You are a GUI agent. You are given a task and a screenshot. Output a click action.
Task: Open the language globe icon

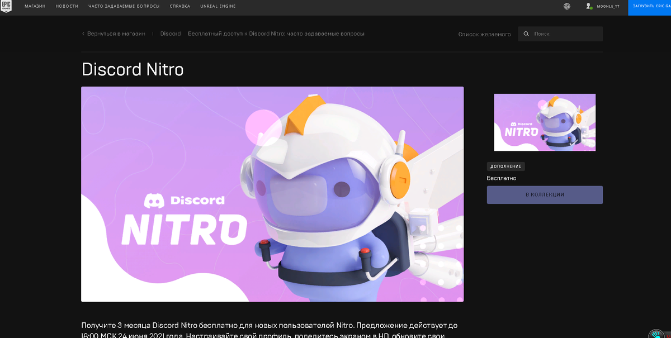(567, 6)
